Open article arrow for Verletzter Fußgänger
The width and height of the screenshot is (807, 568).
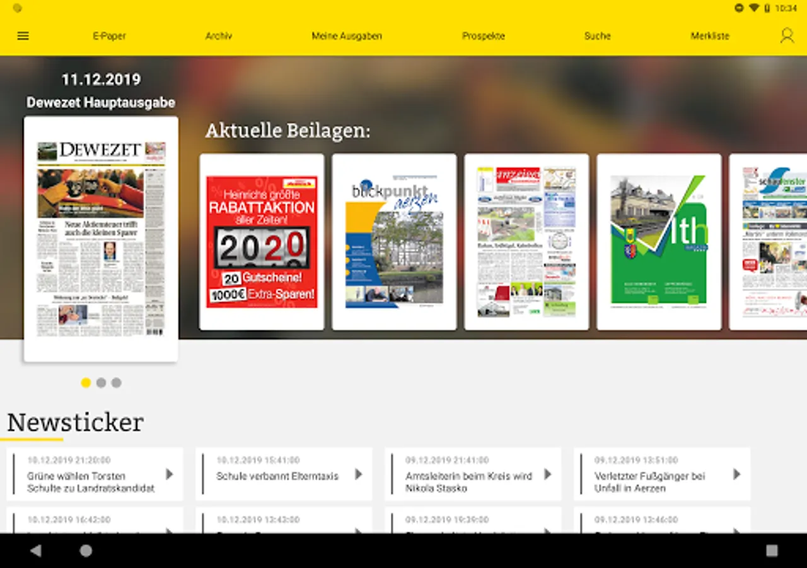click(x=736, y=474)
